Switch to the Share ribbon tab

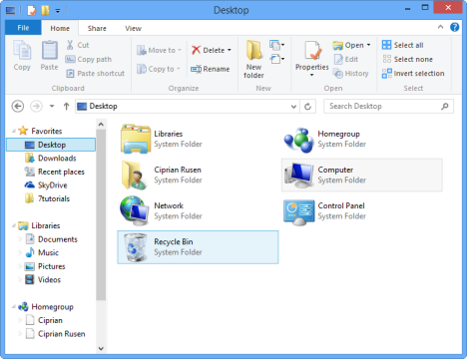97,28
